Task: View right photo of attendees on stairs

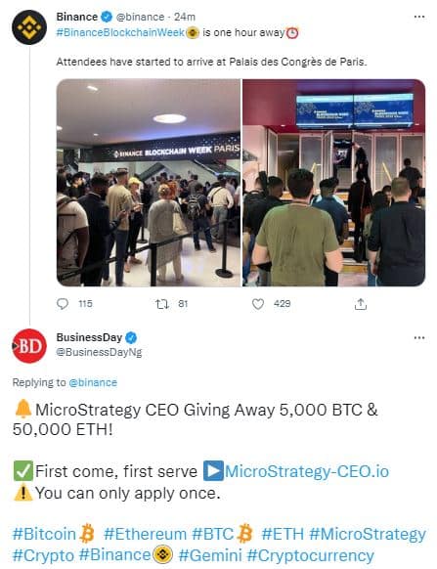Action: pos(334,183)
